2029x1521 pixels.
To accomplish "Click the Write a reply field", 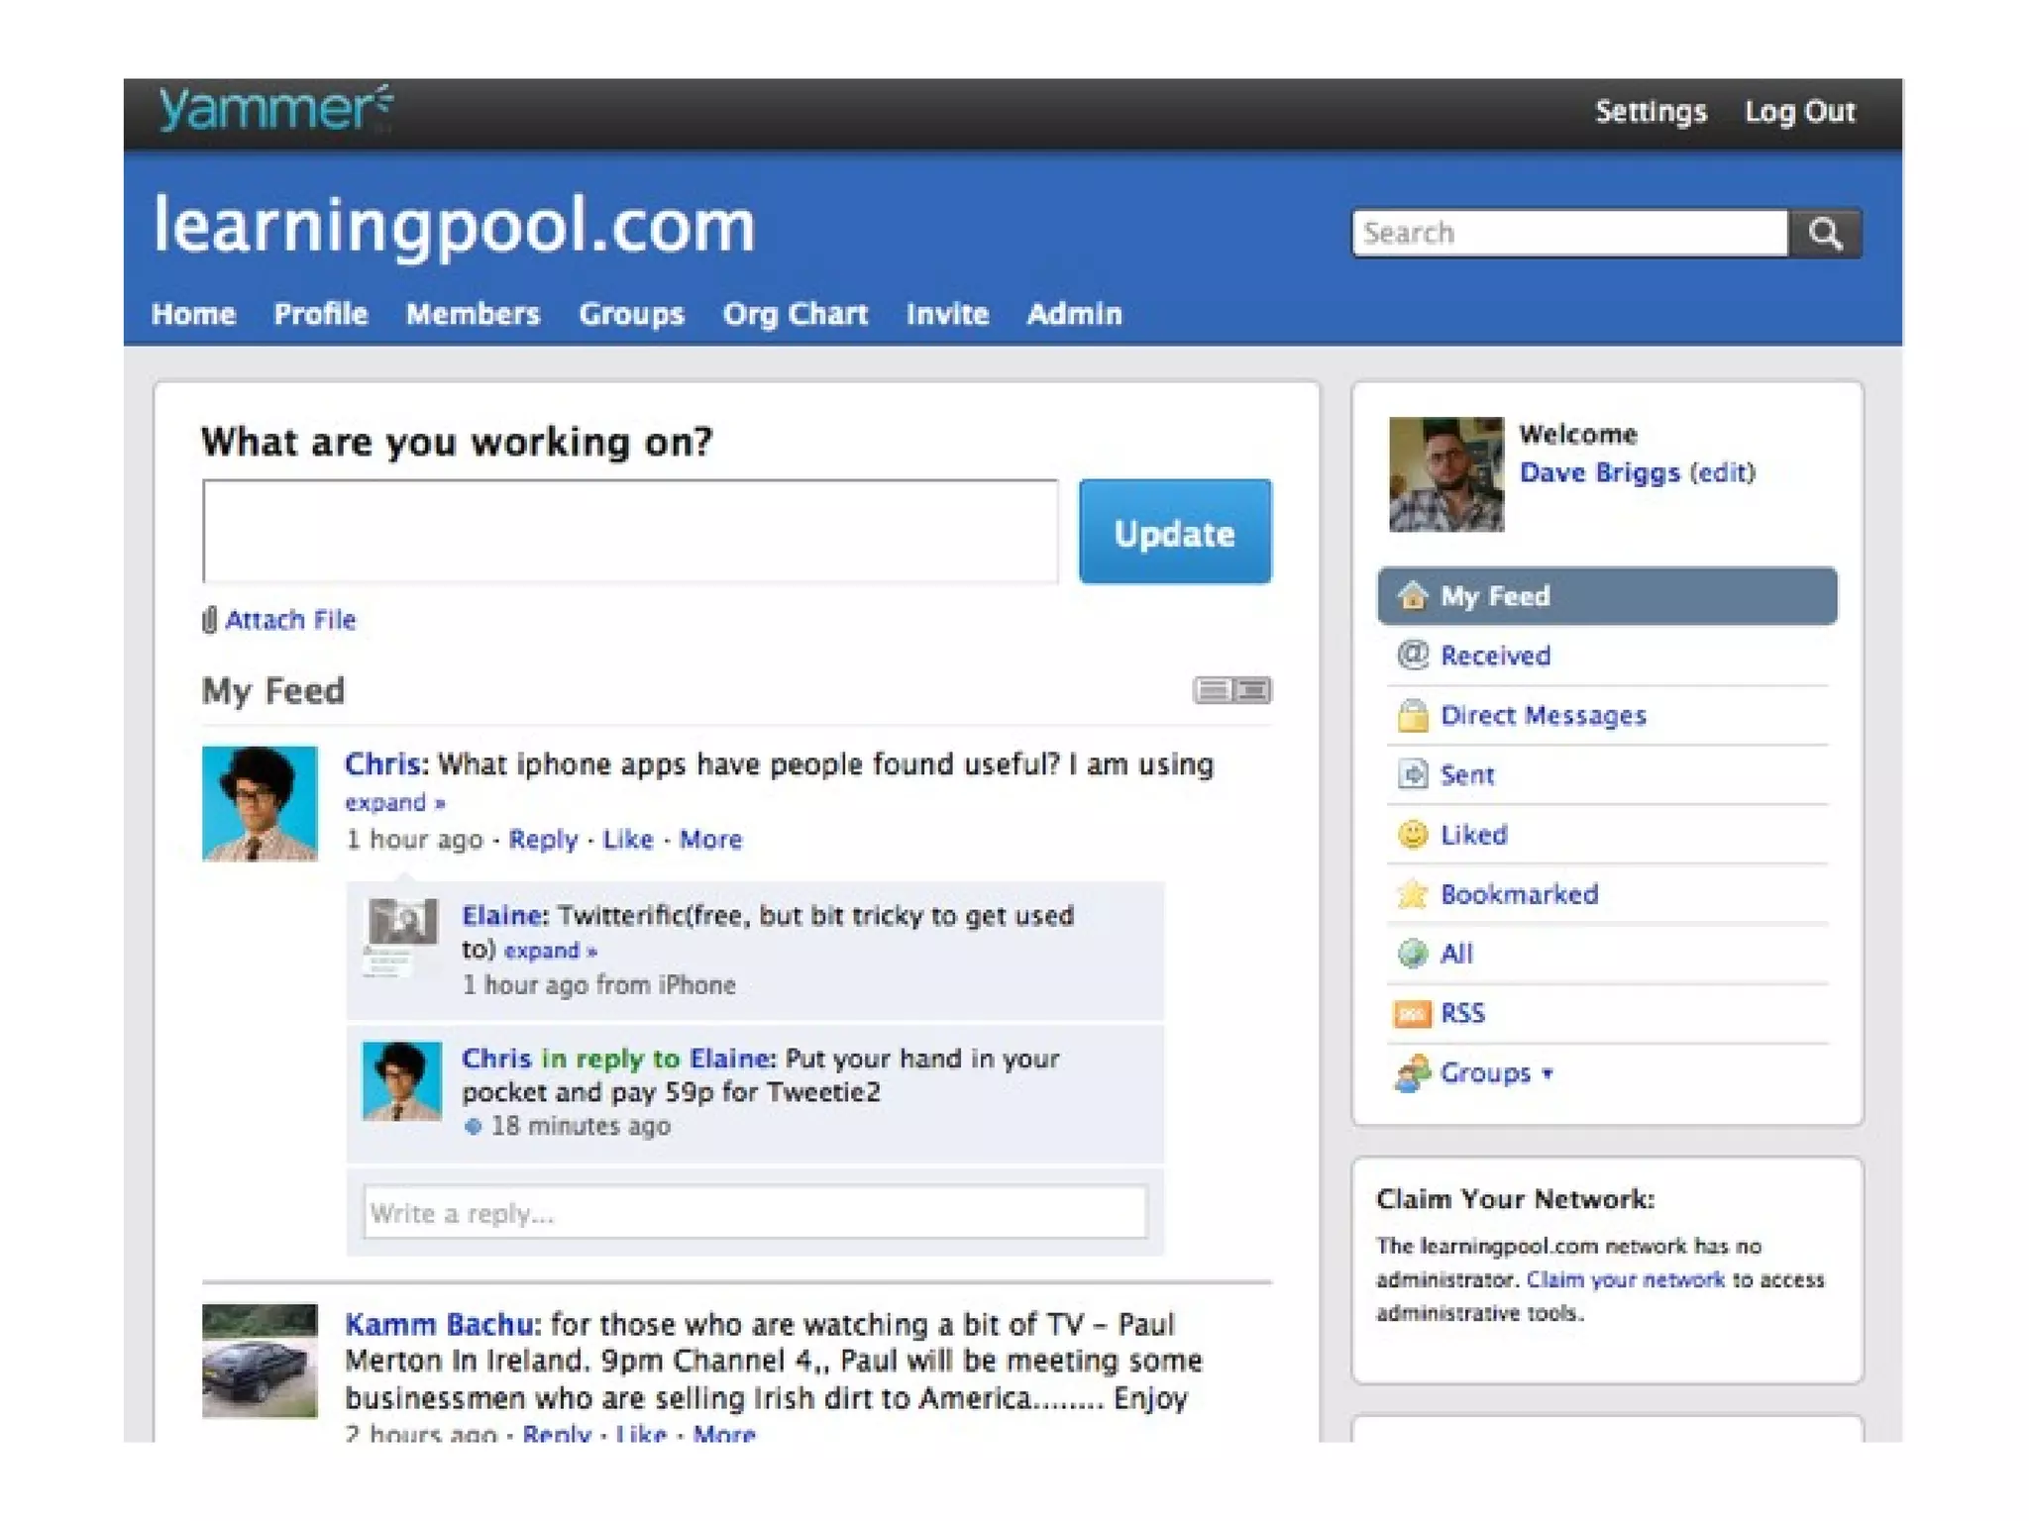I will coord(755,1212).
